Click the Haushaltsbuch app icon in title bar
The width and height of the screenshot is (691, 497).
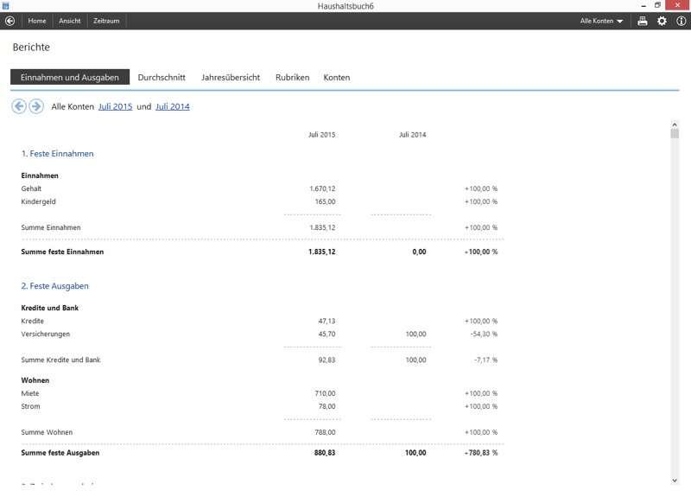(5, 6)
